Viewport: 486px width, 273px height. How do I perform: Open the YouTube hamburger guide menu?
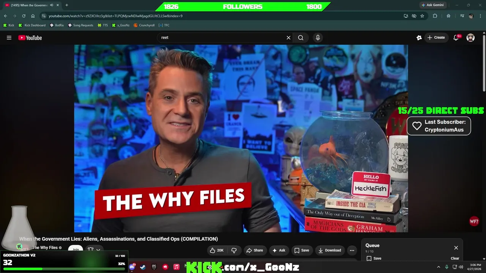click(9, 38)
